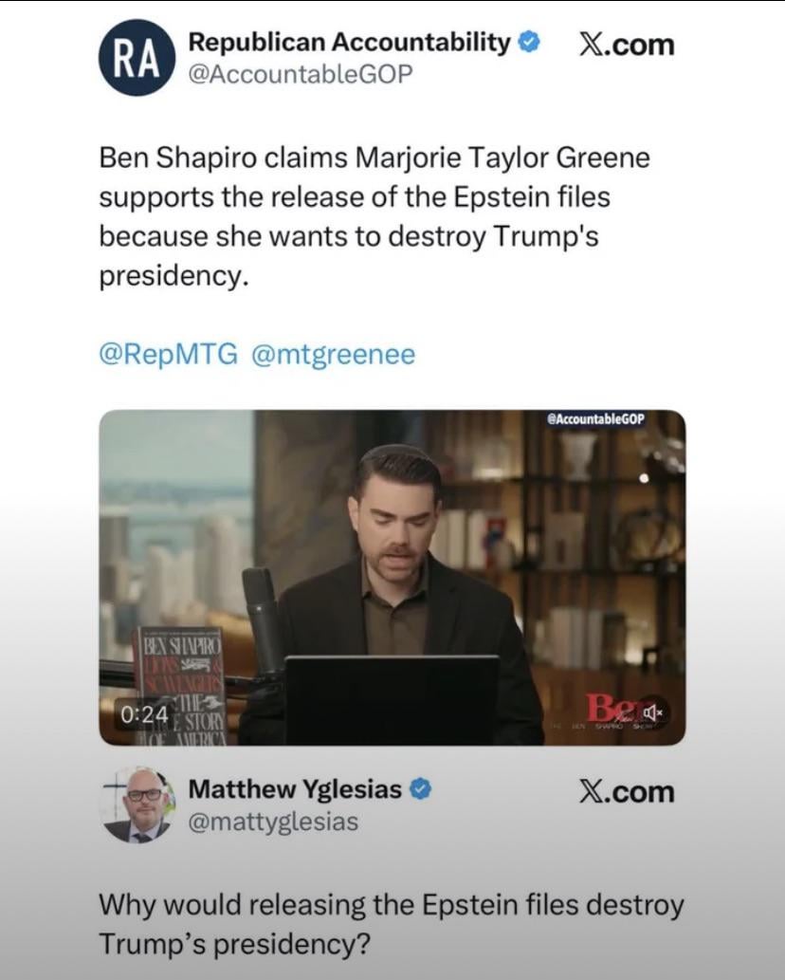Click the X.com logo beside Yglesias

(x=627, y=791)
